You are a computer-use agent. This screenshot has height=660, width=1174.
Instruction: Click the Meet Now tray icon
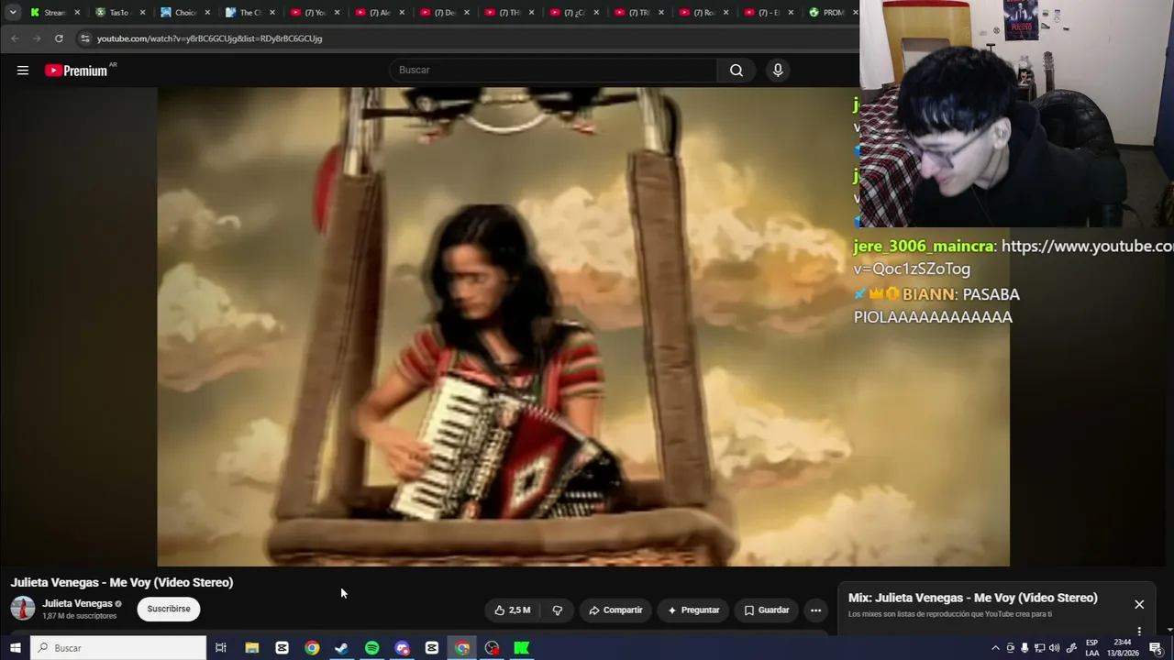[x=1011, y=648]
